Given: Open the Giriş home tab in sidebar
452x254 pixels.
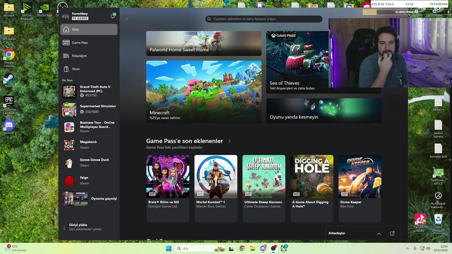Looking at the screenshot, I should (89, 30).
